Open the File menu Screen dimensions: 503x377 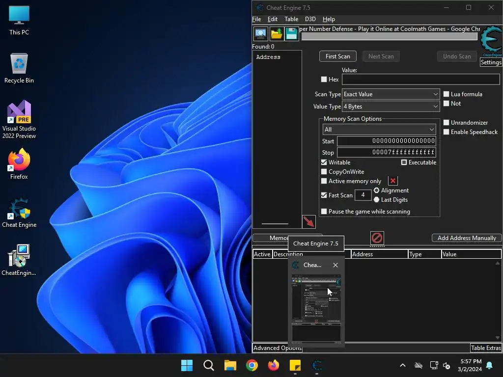point(256,19)
